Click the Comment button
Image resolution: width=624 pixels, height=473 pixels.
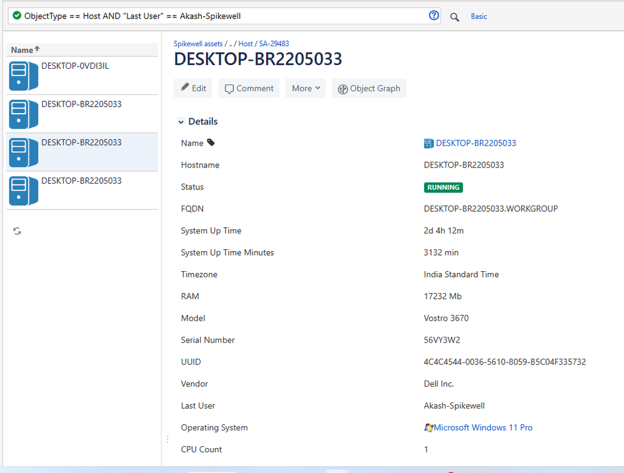[249, 88]
